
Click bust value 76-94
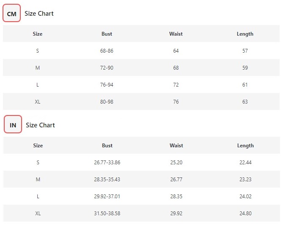coord(107,85)
